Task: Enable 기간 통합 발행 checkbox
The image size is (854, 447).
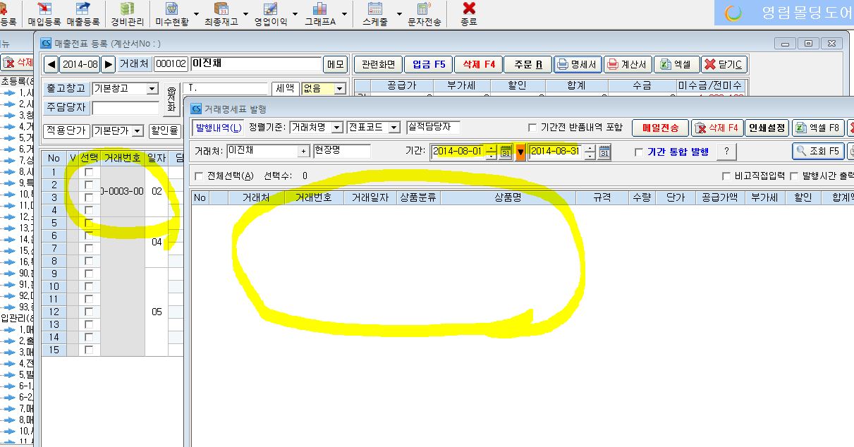Action: tap(639, 152)
